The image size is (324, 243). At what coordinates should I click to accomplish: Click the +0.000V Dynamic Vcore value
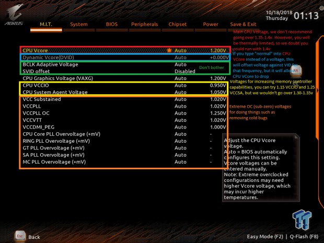[219, 57]
